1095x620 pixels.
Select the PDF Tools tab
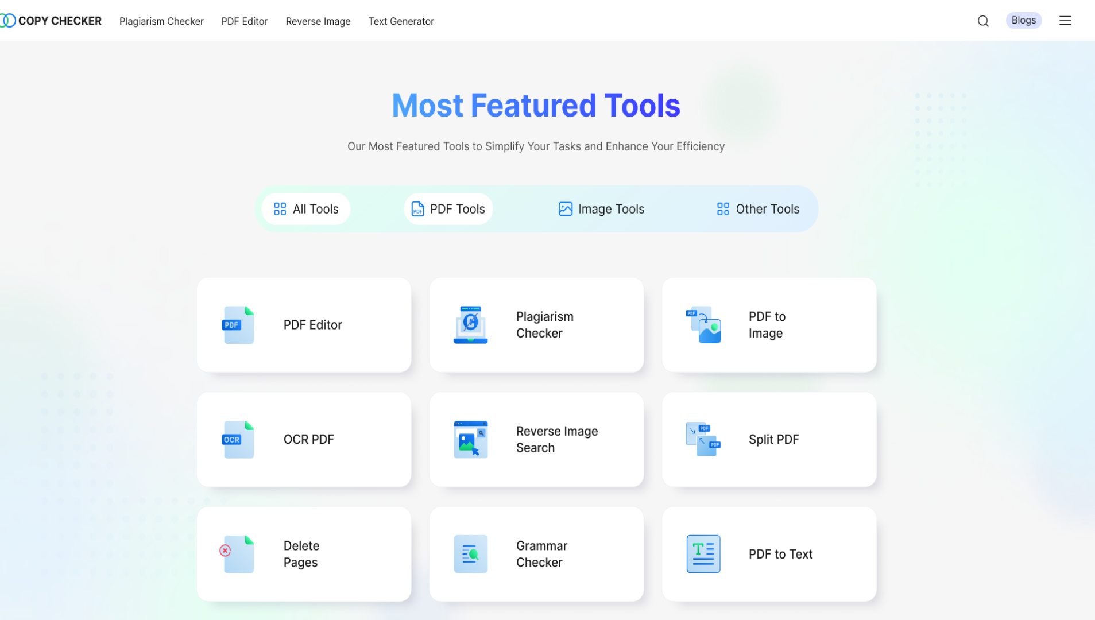coord(448,209)
